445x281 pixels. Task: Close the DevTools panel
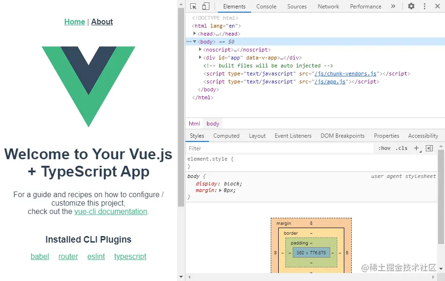[x=438, y=6]
